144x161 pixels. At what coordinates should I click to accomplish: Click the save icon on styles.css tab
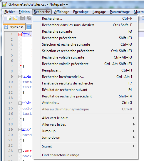tap(6, 27)
